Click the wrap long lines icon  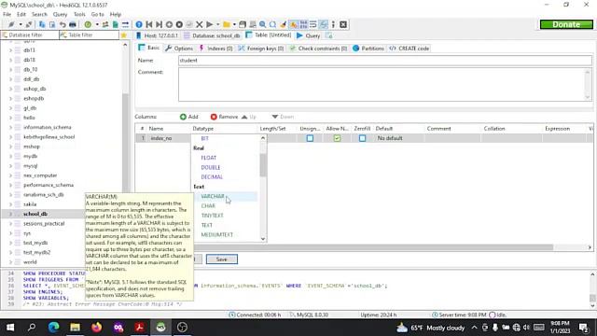coord(313,24)
